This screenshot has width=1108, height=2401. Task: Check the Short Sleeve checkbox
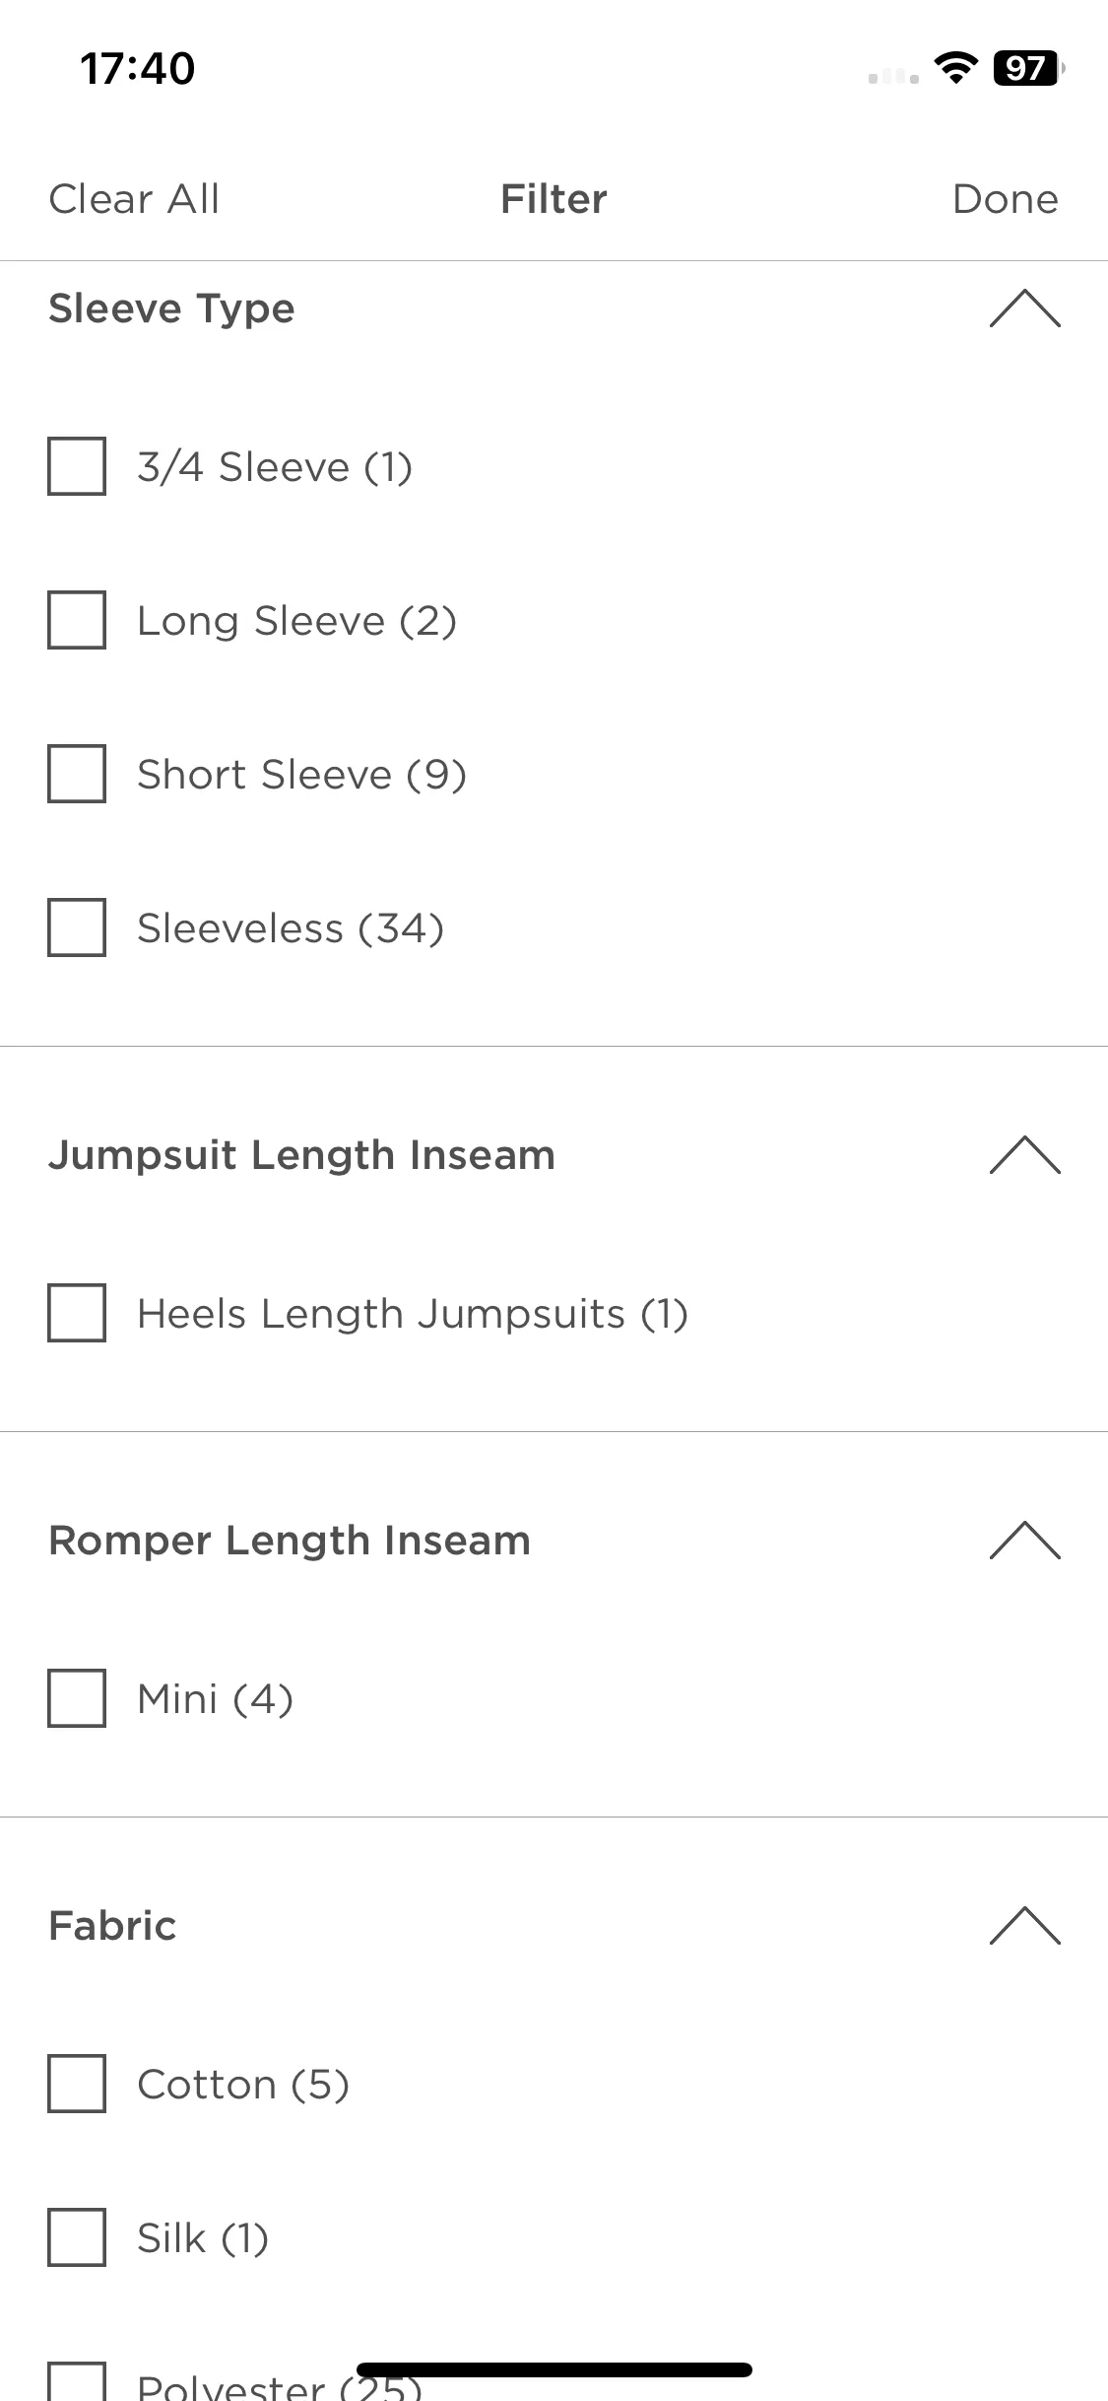[77, 774]
